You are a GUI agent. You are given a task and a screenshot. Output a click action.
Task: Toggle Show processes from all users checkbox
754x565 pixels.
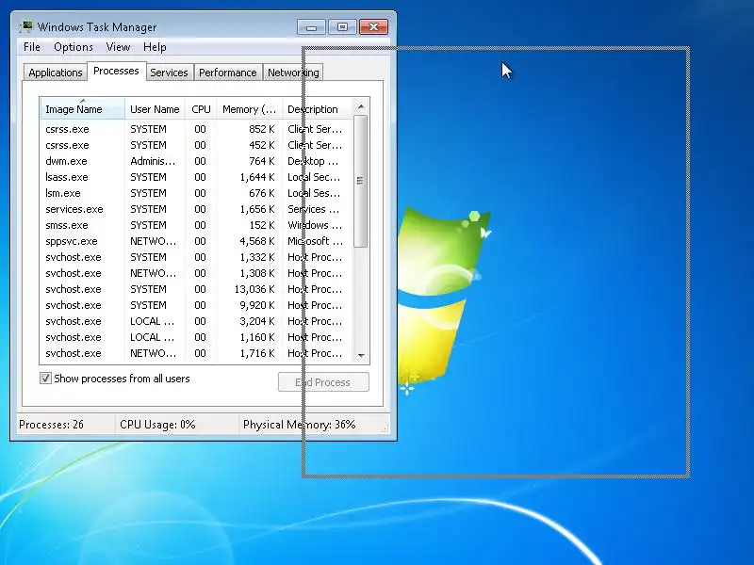coord(45,379)
